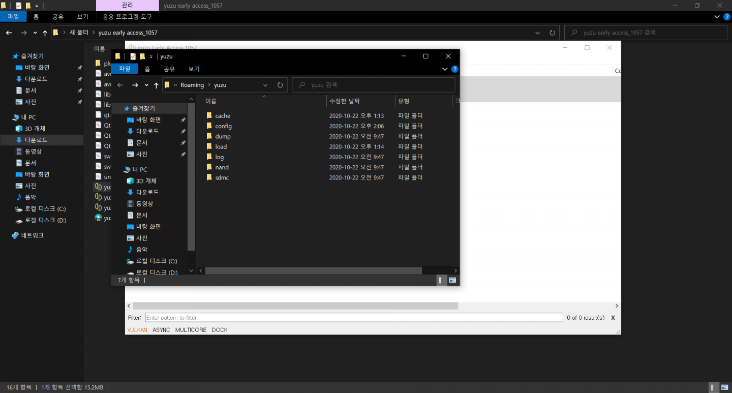Go up one level in background explorer
The image size is (732, 393).
pyautogui.click(x=45, y=33)
